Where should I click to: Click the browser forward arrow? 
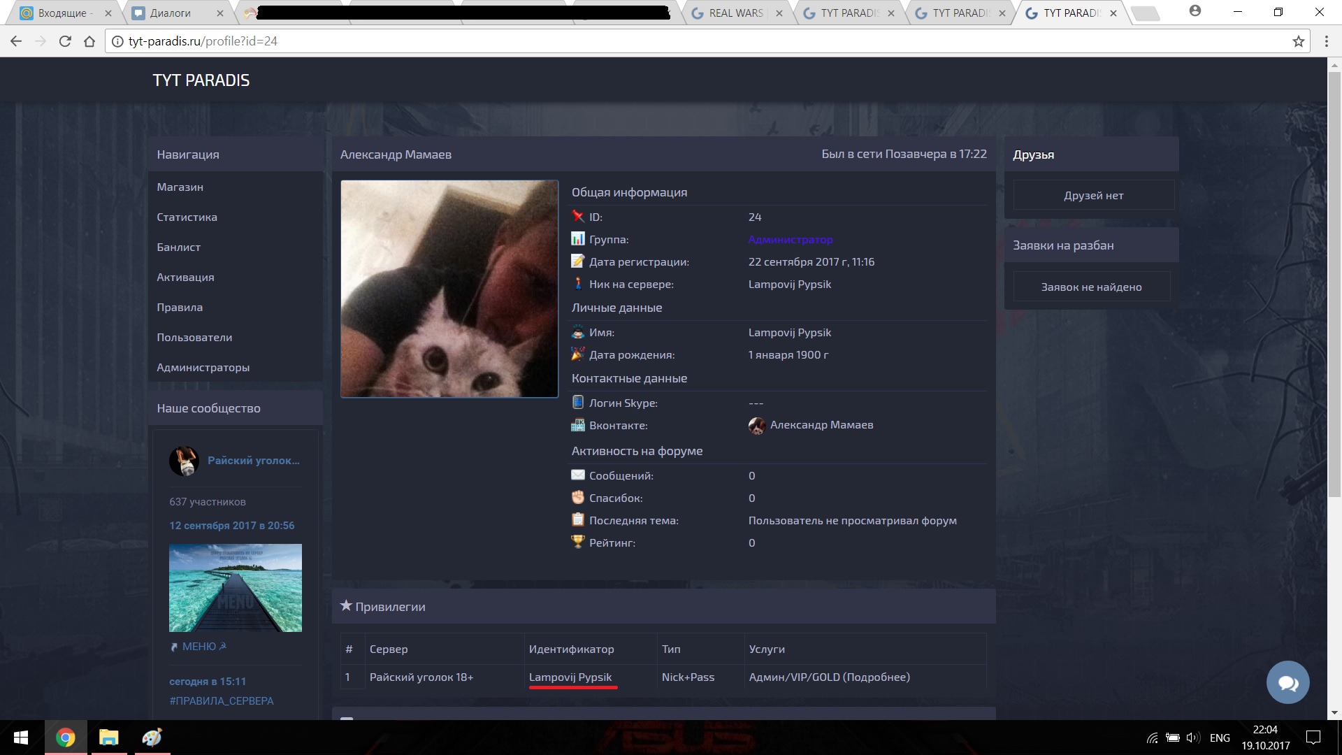coord(41,41)
